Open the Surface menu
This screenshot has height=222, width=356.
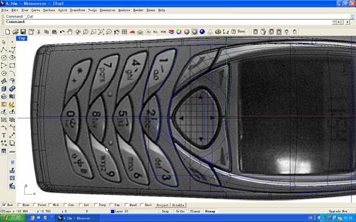point(49,10)
